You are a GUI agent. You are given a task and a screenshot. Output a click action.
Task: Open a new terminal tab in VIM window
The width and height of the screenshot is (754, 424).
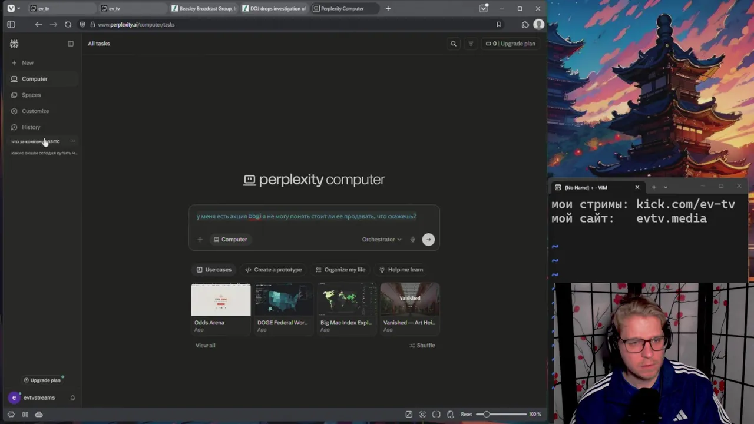654,187
